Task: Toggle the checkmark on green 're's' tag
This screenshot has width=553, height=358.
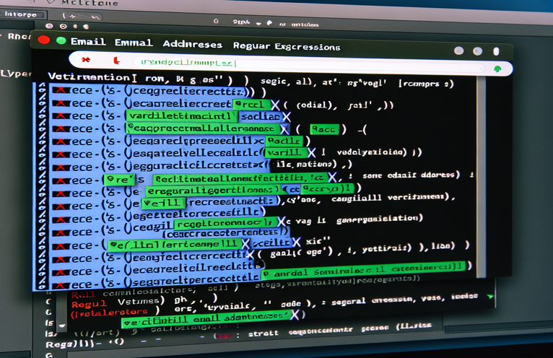Action: click(106, 178)
